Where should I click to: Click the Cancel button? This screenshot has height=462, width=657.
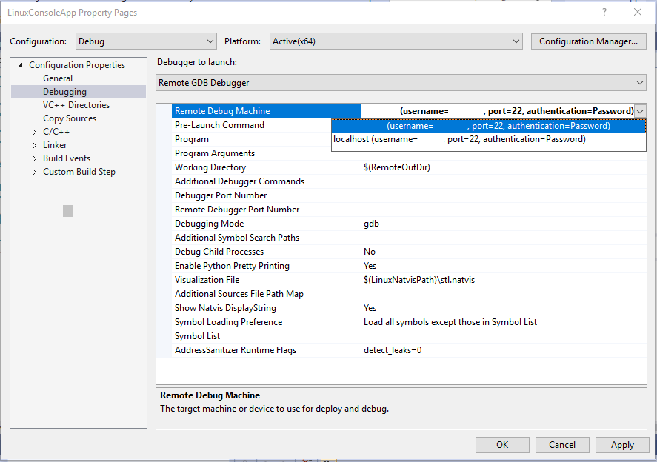coord(562,444)
